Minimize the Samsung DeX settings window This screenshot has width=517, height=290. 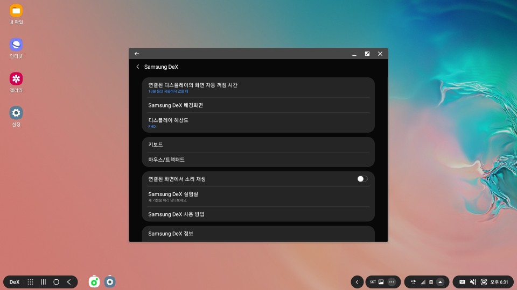(x=354, y=54)
